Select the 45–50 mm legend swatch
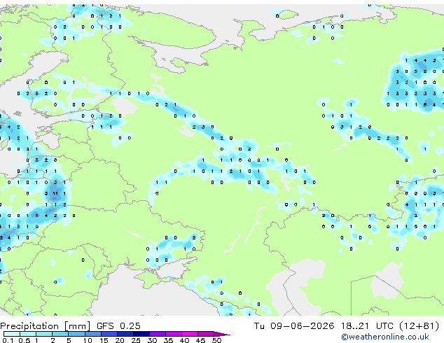This screenshot has height=343, width=444. [x=206, y=334]
